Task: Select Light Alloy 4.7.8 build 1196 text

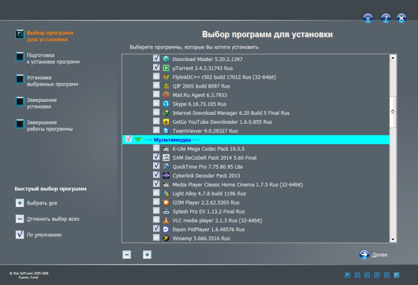Action: pos(209,194)
